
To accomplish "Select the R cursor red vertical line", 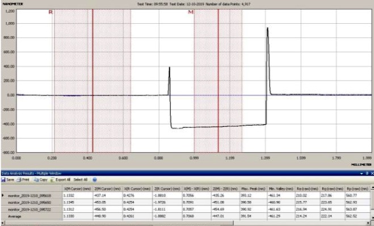I will pyautogui.click(x=93, y=81).
